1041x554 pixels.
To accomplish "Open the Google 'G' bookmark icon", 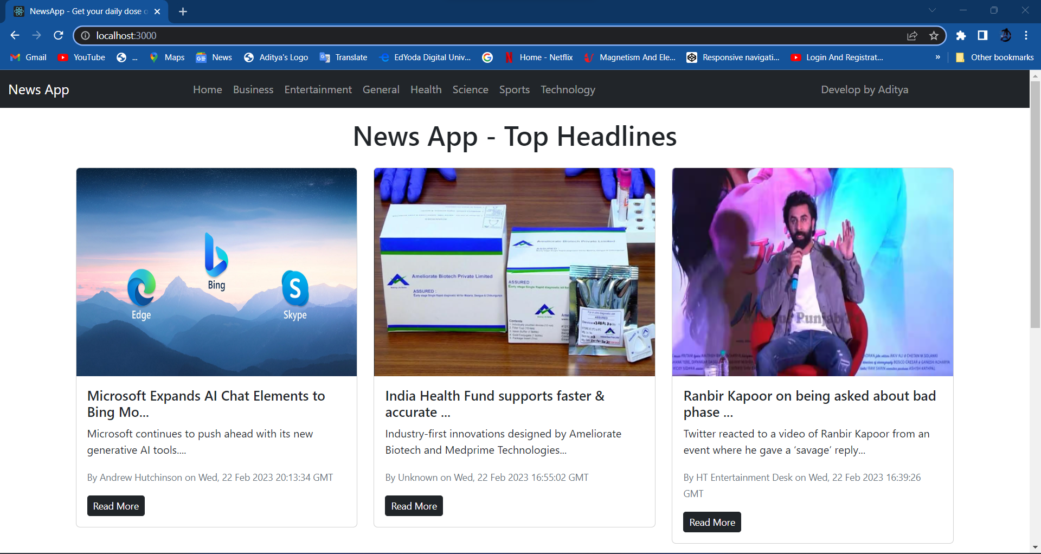I will (487, 57).
